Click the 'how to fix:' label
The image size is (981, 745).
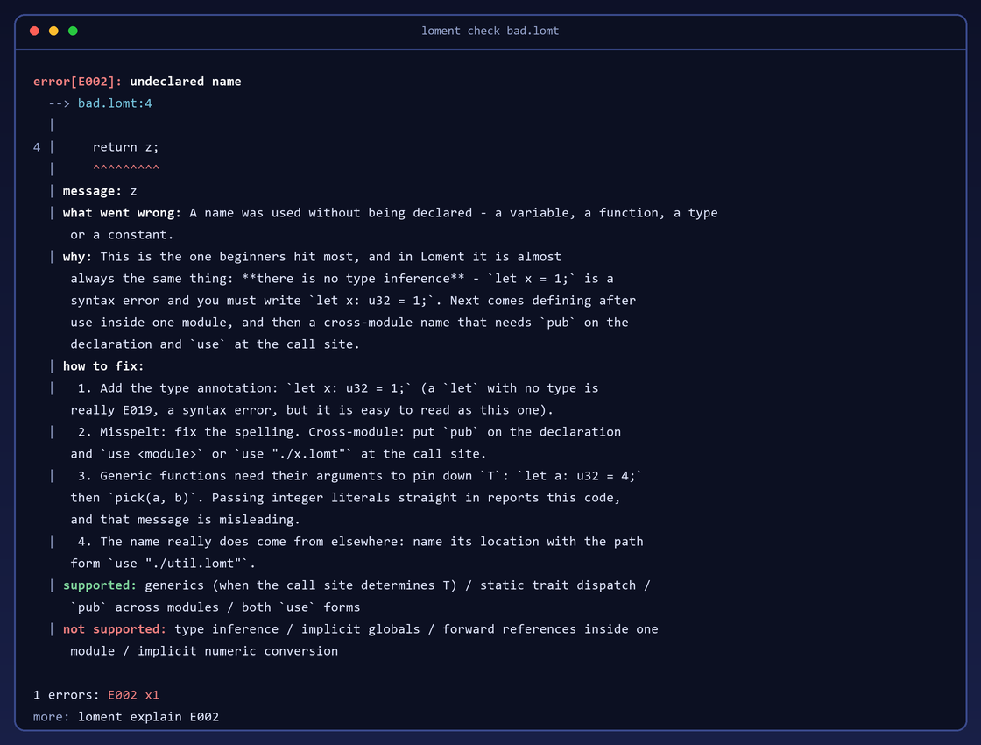[103, 366]
